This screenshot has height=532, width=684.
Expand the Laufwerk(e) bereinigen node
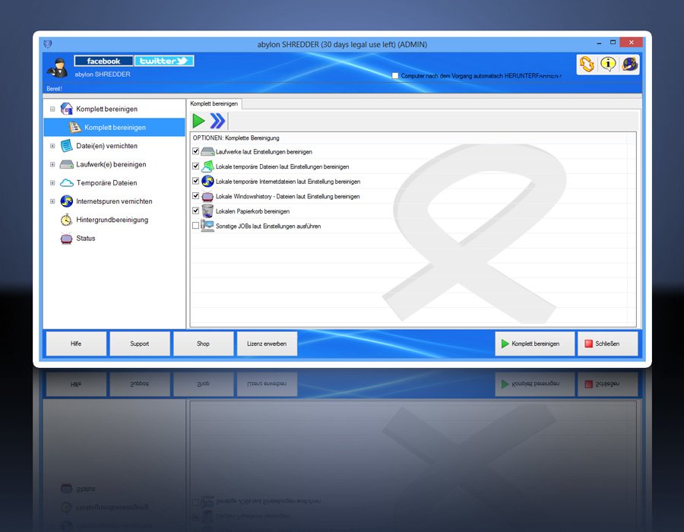click(52, 164)
